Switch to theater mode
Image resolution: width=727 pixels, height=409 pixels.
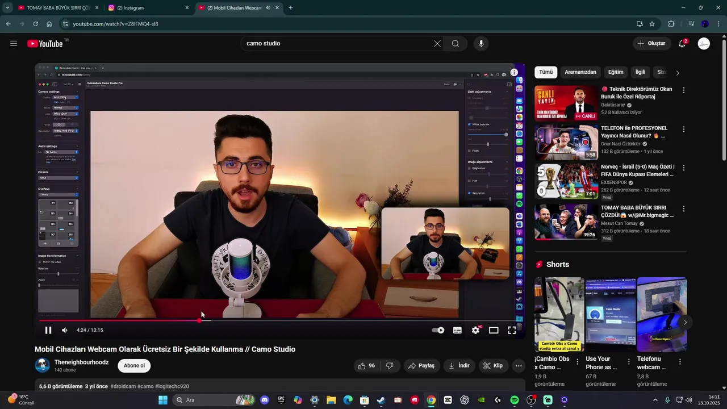tap(494, 330)
